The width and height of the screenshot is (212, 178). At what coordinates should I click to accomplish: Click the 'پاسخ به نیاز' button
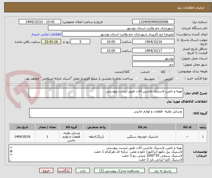163,171
